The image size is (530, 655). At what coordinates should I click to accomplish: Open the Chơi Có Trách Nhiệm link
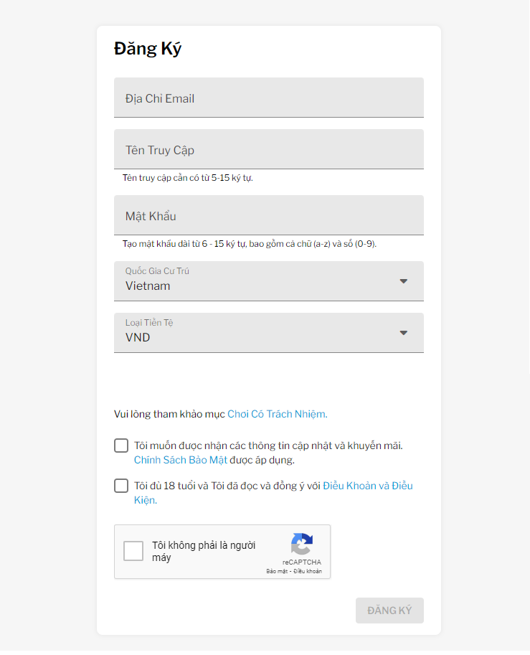278,414
